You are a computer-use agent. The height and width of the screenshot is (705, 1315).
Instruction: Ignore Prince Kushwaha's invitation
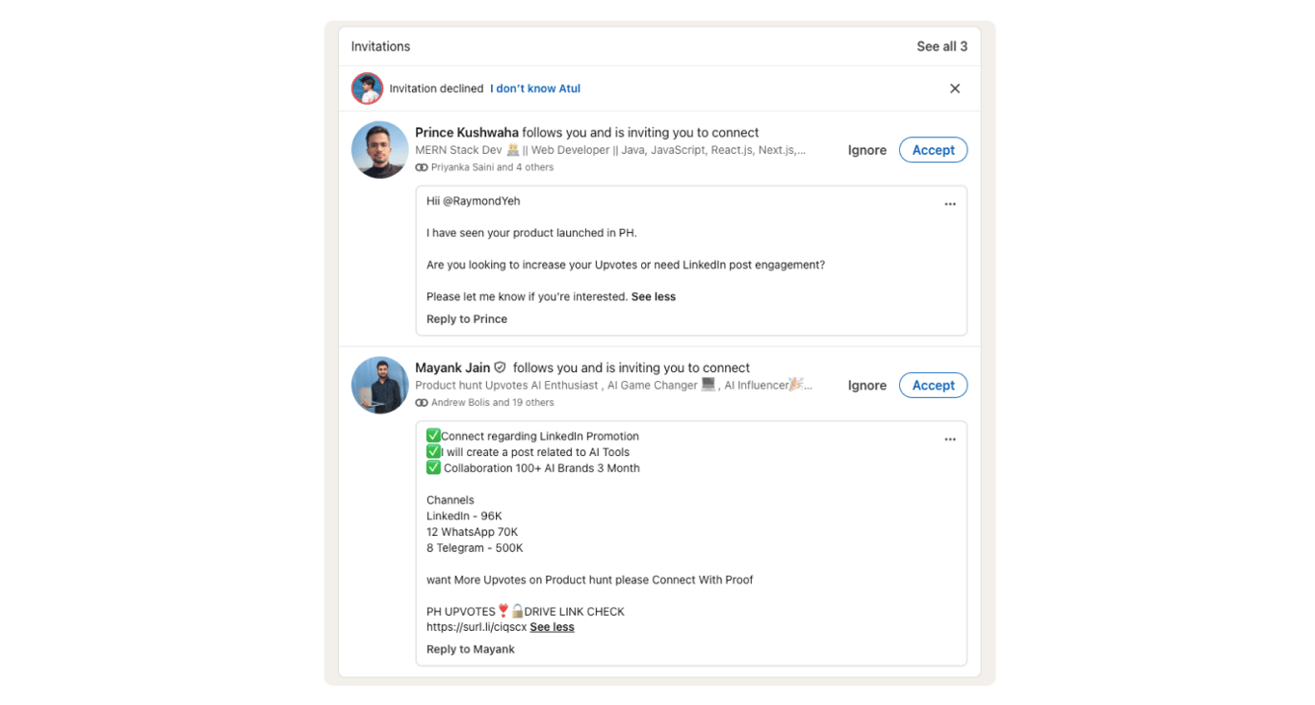click(x=866, y=150)
